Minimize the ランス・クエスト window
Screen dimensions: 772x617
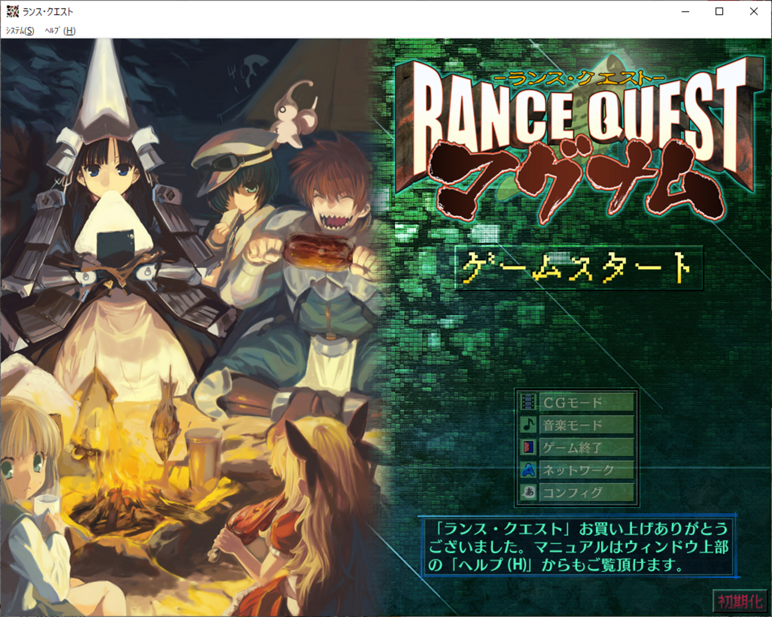685,11
